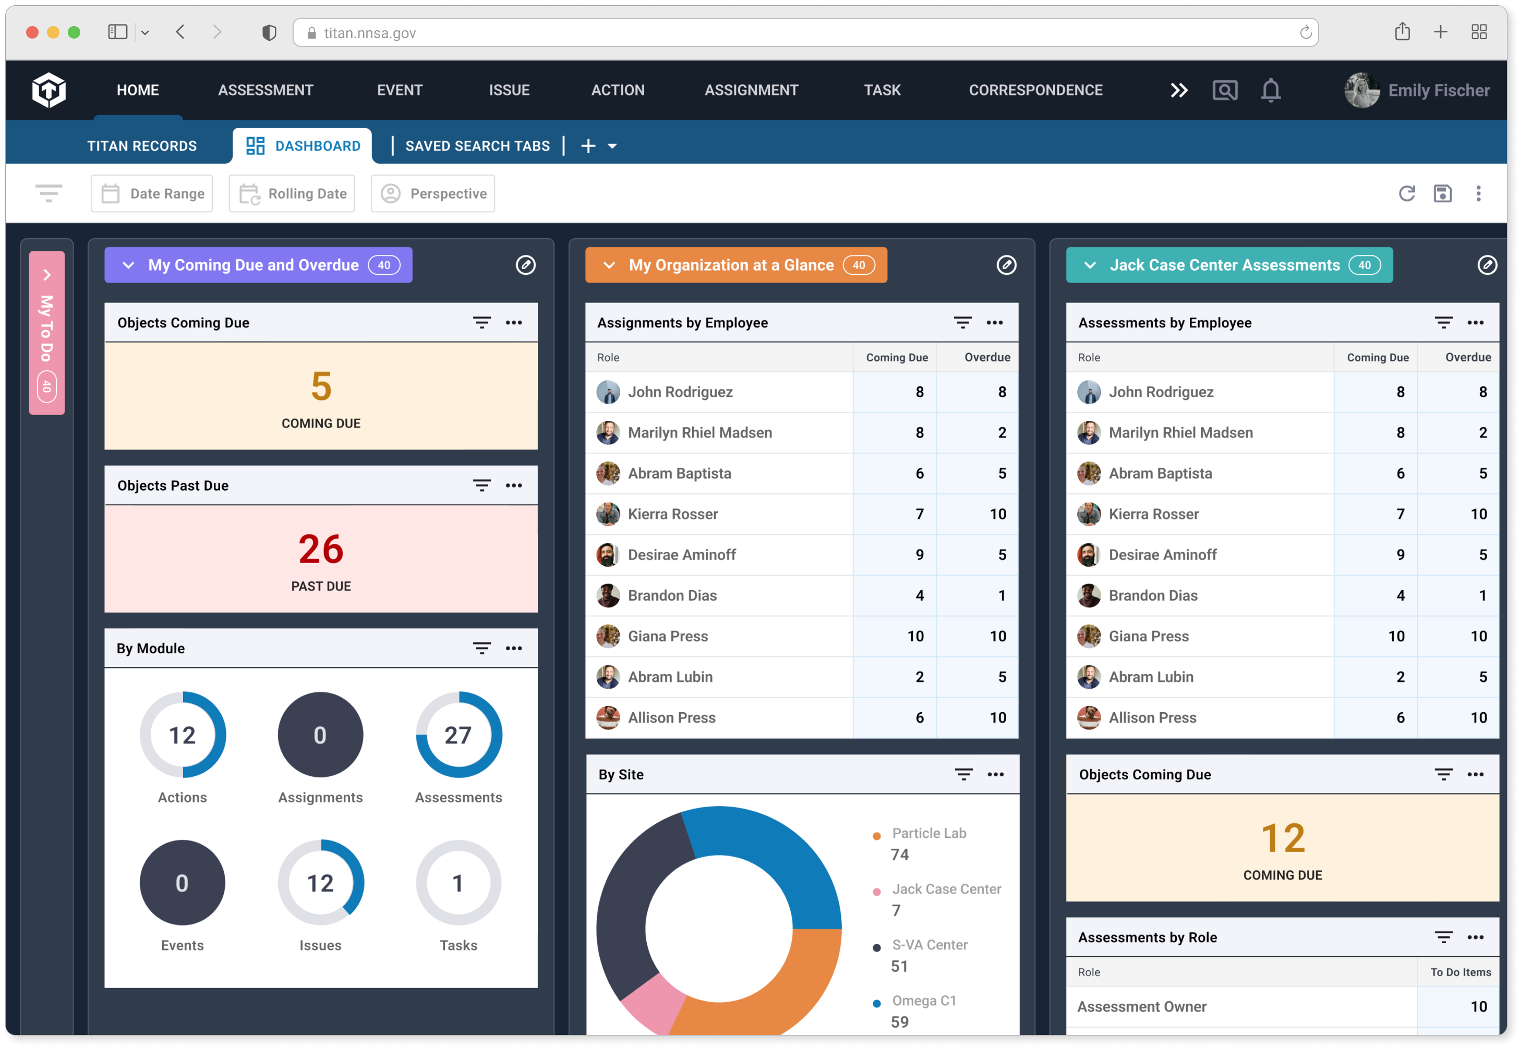Filter the Objects Past Due widget
The height and width of the screenshot is (1048, 1520).
click(x=481, y=485)
